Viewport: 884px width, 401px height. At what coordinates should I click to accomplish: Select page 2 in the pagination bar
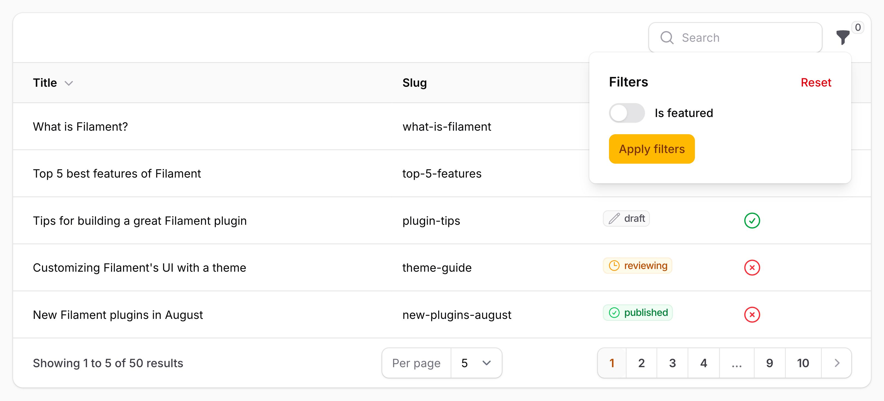pyautogui.click(x=641, y=363)
